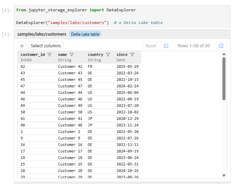
Task: Open filter for customer_id column
Action: 50,54
